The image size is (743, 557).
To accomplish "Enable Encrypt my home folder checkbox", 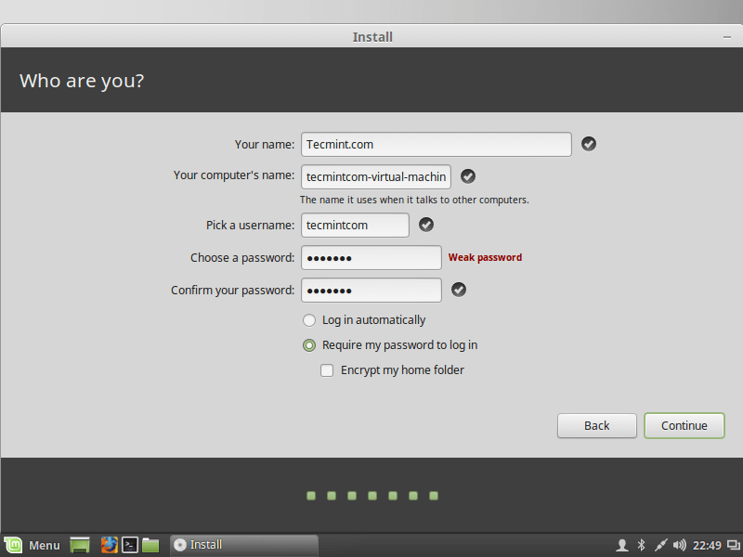I will (327, 370).
